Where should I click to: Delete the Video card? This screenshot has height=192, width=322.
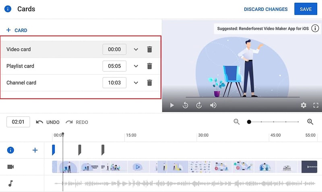tap(149, 49)
